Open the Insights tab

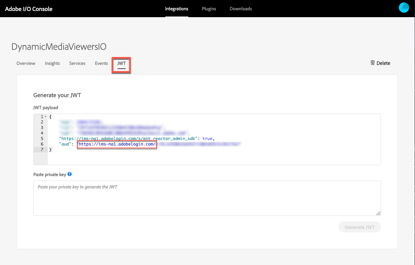pyautogui.click(x=52, y=63)
